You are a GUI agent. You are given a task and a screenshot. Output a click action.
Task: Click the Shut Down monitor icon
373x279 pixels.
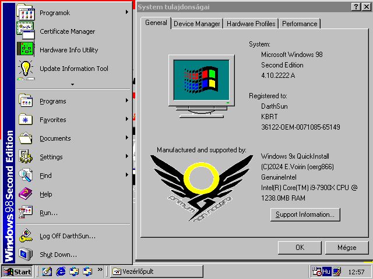point(26,254)
